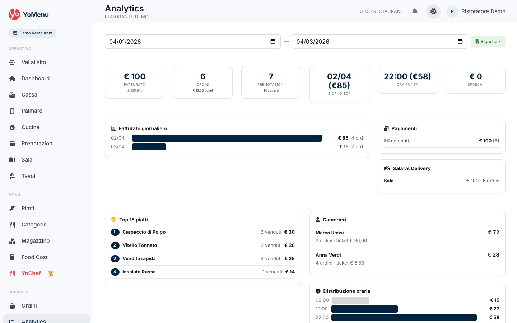
Task: Open the Prenotazioni calendar icon
Action: [12, 144]
